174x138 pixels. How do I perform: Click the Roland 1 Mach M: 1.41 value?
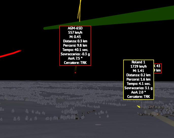pos(138,71)
